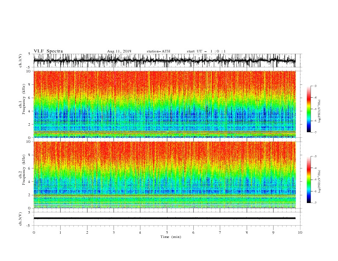Click the -5 label on ch.1 color bar
The image size is (338, 261).
click(x=315, y=109)
